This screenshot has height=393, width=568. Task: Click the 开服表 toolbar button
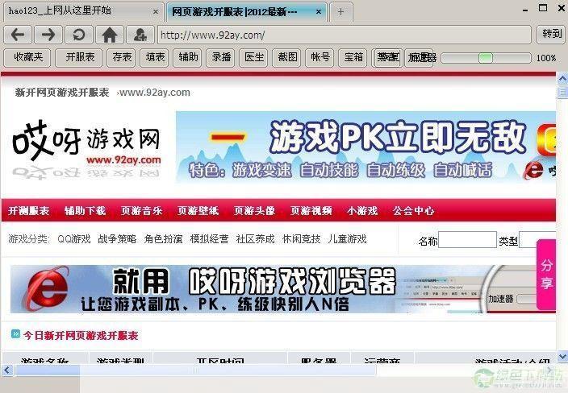pos(79,57)
